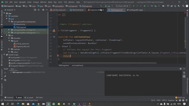Collapse Gradle Scripts node
This screenshot has height=106, width=189.
(x=4, y=55)
